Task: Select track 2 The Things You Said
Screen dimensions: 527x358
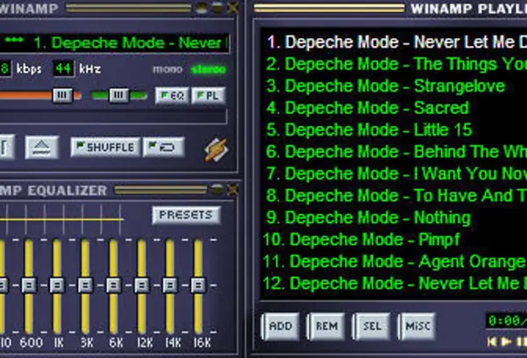Action: [x=394, y=64]
